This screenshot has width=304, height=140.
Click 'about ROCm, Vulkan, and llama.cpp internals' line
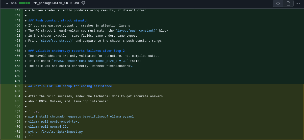point(68,102)
